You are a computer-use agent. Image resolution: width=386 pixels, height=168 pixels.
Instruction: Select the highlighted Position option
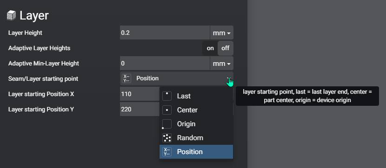point(196,152)
